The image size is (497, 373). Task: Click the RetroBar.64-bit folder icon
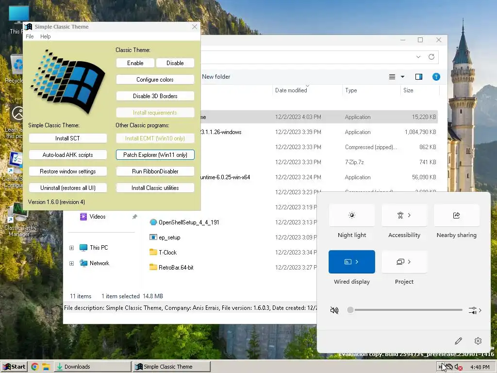coord(153,268)
